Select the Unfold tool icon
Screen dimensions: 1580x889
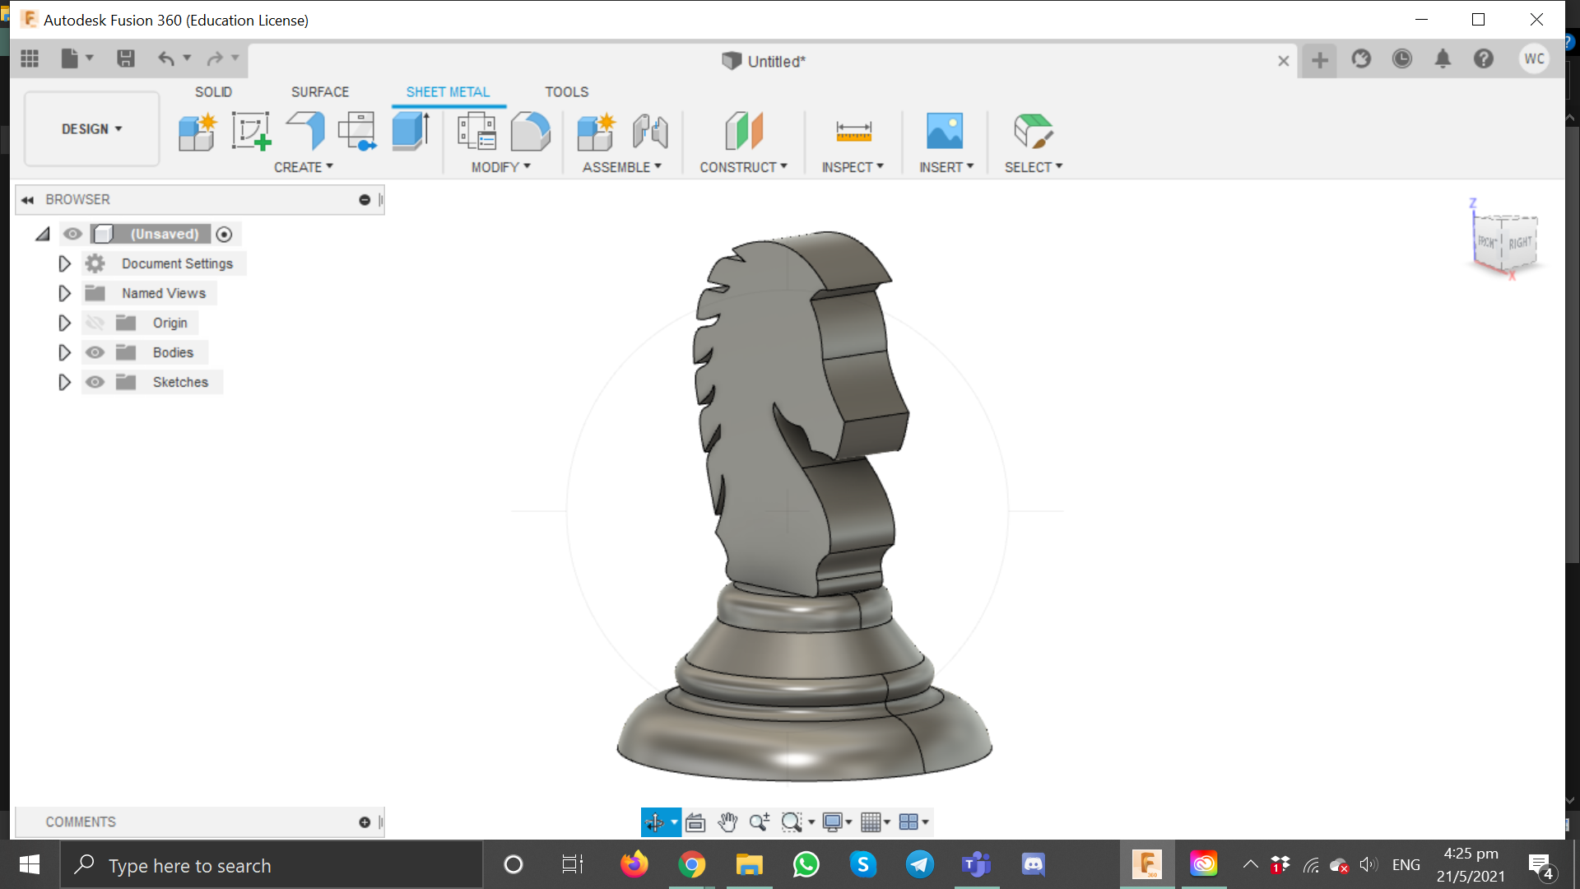357,132
